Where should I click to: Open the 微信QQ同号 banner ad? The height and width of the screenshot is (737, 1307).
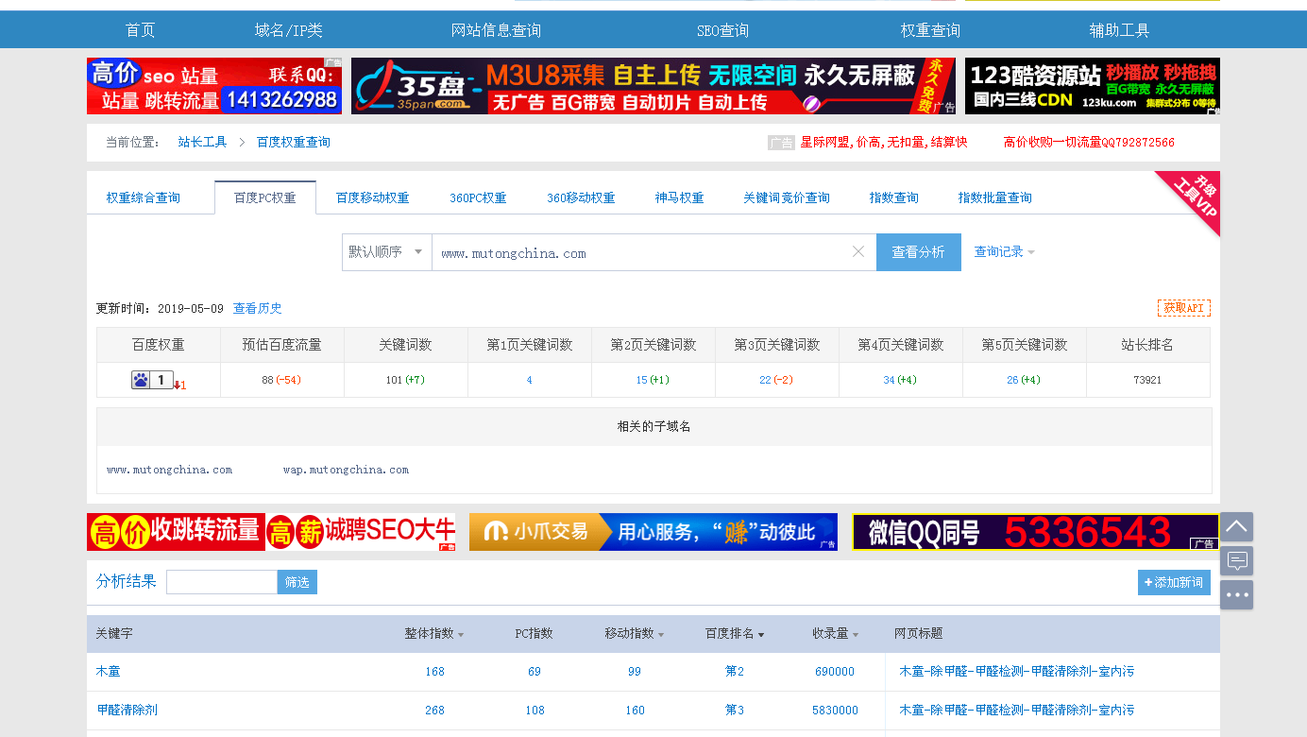pyautogui.click(x=1036, y=532)
